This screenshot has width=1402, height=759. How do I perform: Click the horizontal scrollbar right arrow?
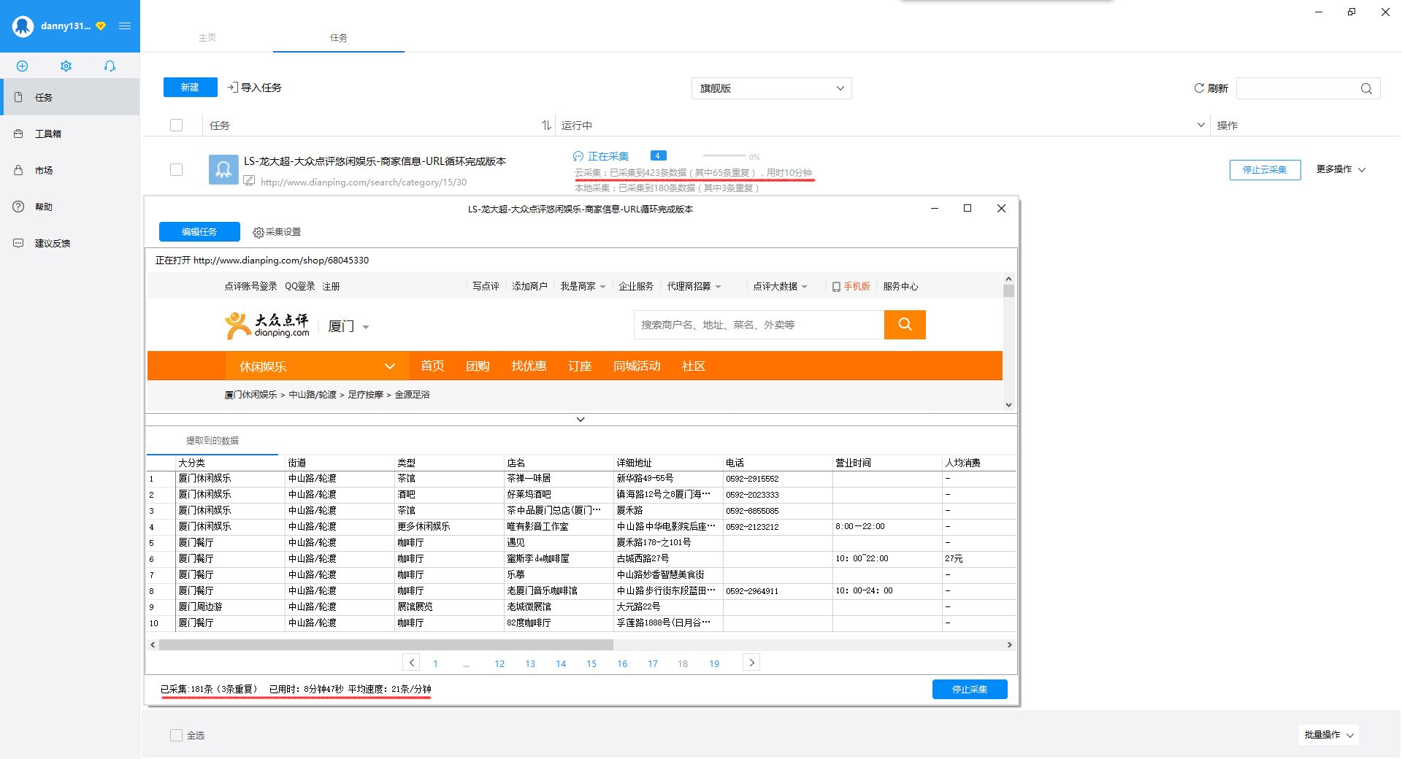coord(1010,645)
